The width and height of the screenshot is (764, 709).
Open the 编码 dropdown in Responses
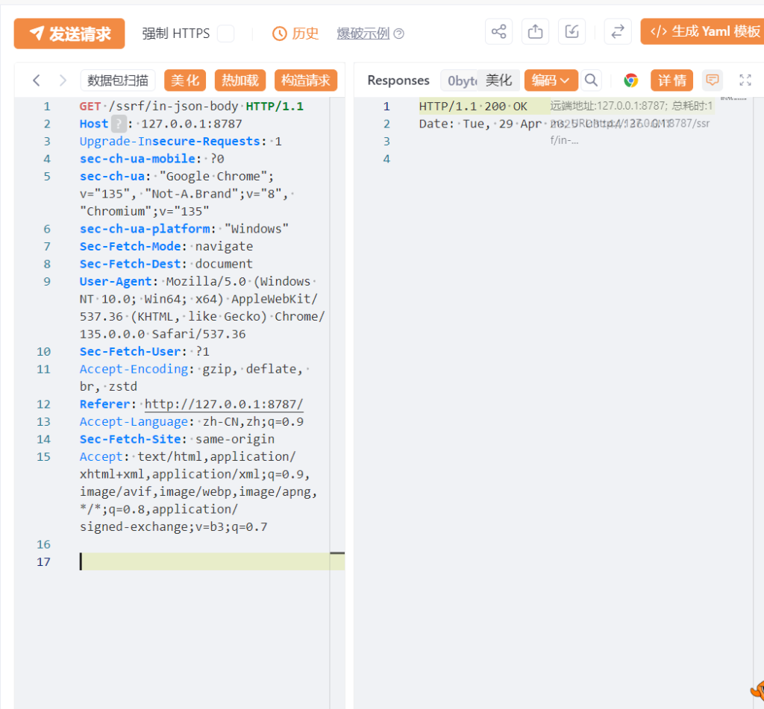(x=551, y=81)
